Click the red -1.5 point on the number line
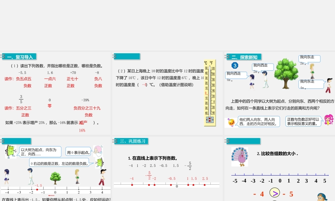 37,190
